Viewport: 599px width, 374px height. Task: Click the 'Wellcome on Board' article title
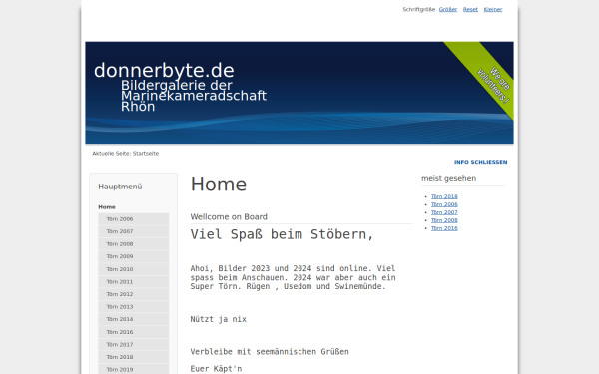[x=229, y=217]
